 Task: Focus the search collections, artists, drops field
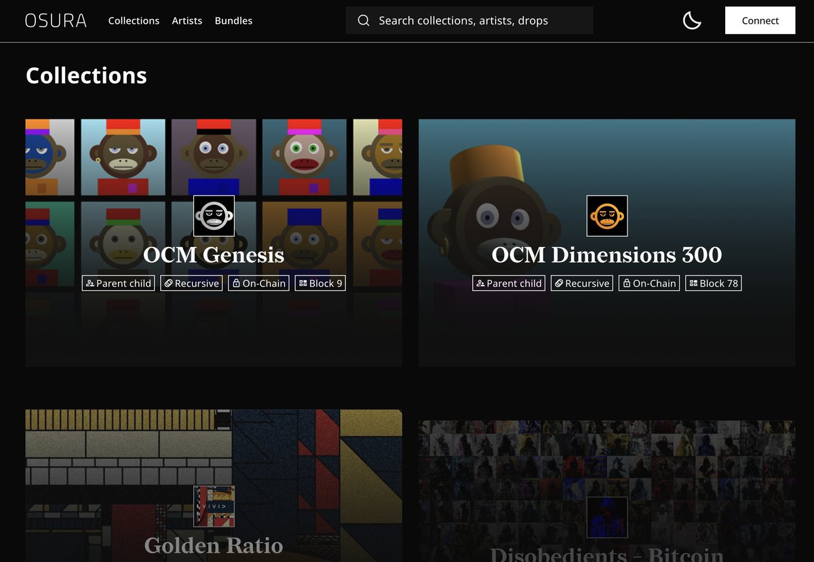pyautogui.click(x=469, y=20)
